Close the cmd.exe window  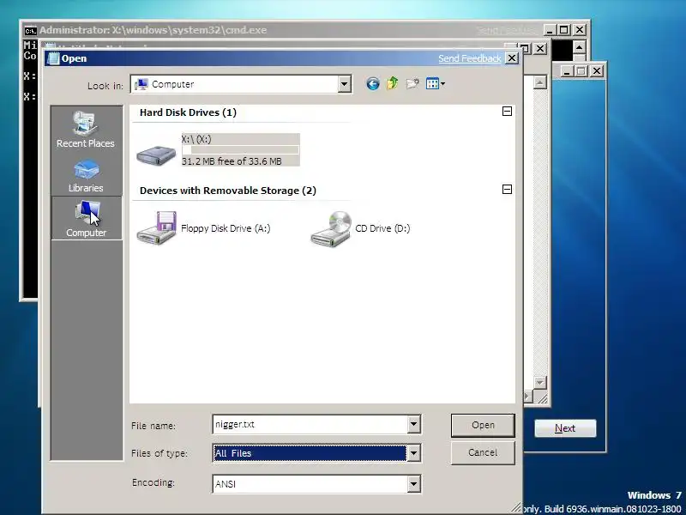[x=580, y=30]
